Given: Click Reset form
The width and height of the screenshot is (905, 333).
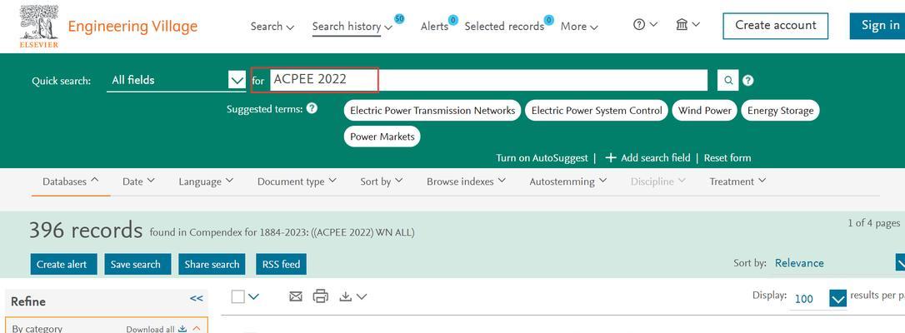Looking at the screenshot, I should [x=727, y=158].
